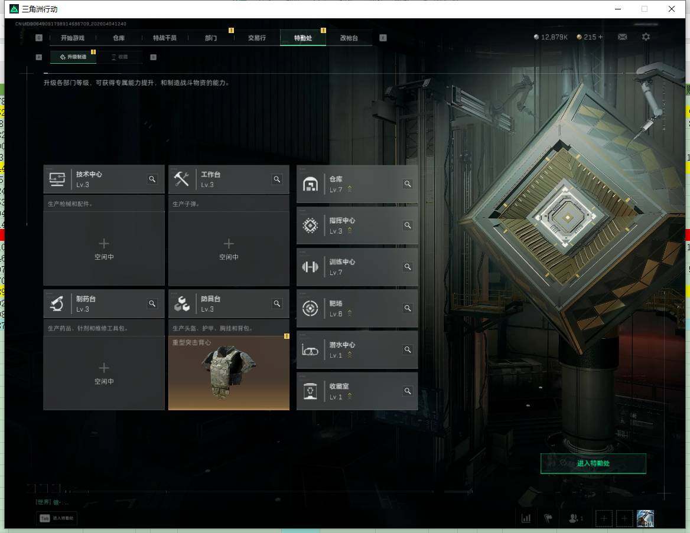Viewport: 690px width, 533px height.
Task: Open the bar chart statistics icon
Action: click(526, 518)
